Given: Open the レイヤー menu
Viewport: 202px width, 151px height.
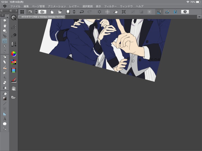Looking at the screenshot, I should click(x=74, y=6).
